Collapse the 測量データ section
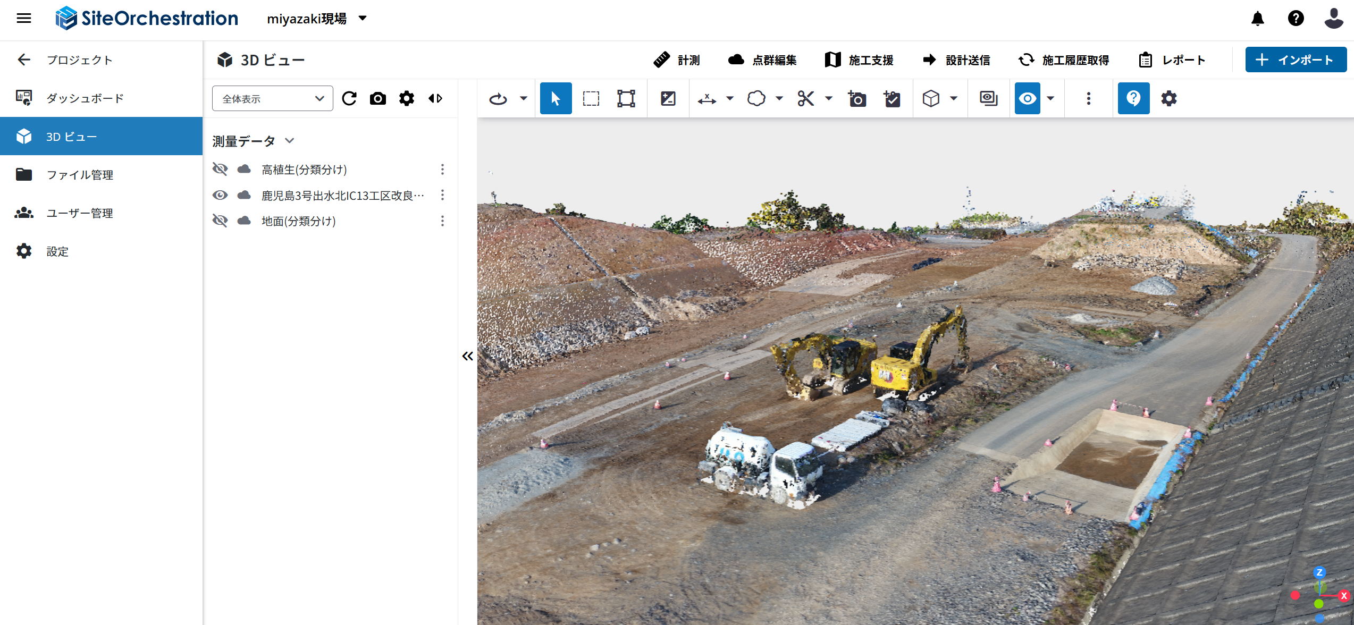Viewport: 1354px width, 625px height. tap(290, 141)
